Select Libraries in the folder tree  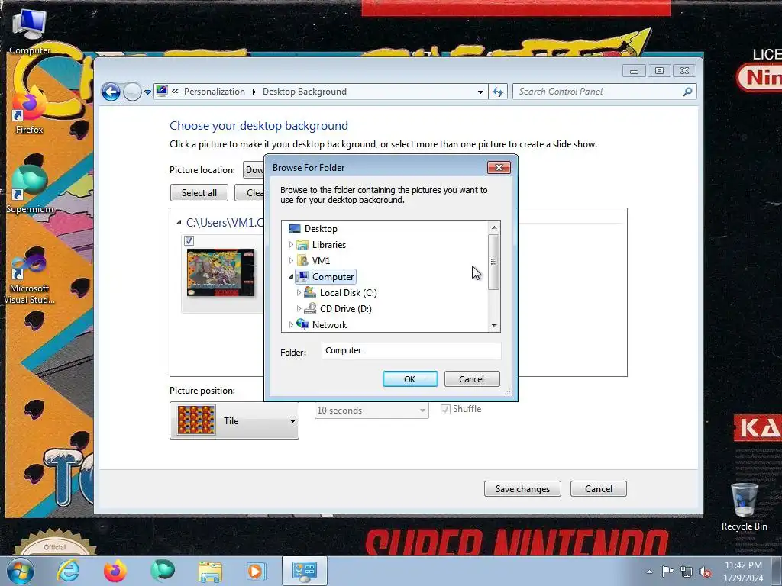[x=328, y=245]
